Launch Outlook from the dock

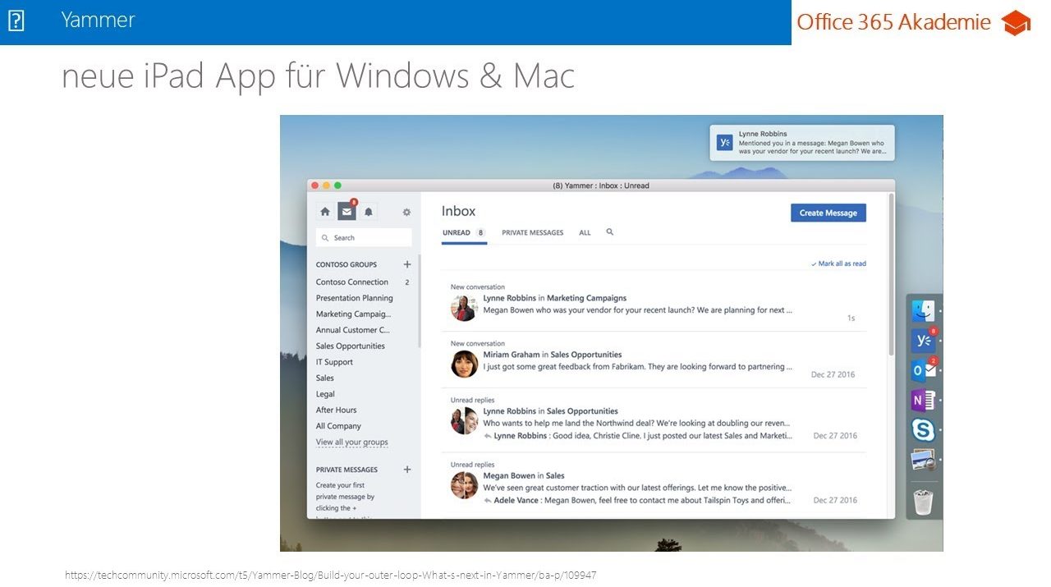point(924,370)
